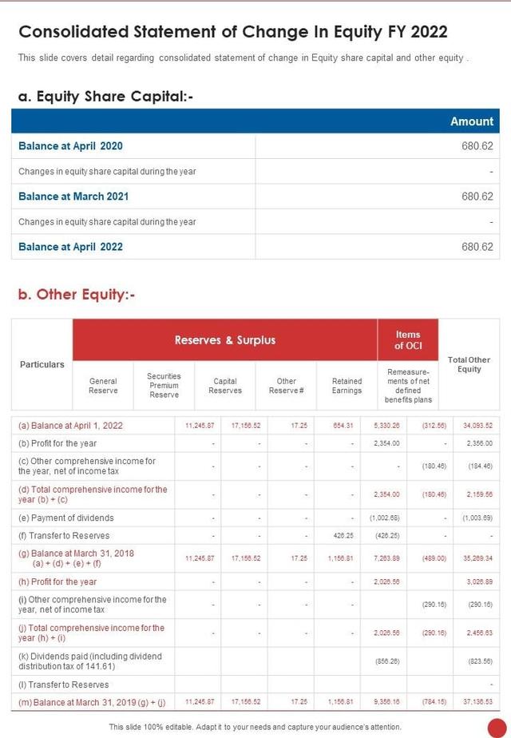Select the Balance at April 1, 2022 row
Viewport: 511px width, 738px height.
(255, 426)
